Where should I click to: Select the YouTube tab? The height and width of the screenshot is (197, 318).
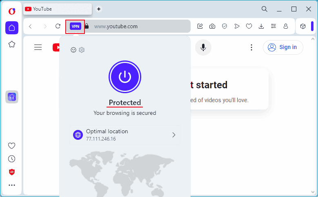pyautogui.click(x=58, y=9)
